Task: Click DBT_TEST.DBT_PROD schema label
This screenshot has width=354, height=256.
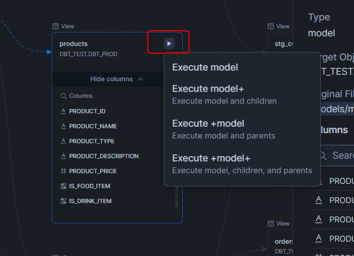Action: 89,54
